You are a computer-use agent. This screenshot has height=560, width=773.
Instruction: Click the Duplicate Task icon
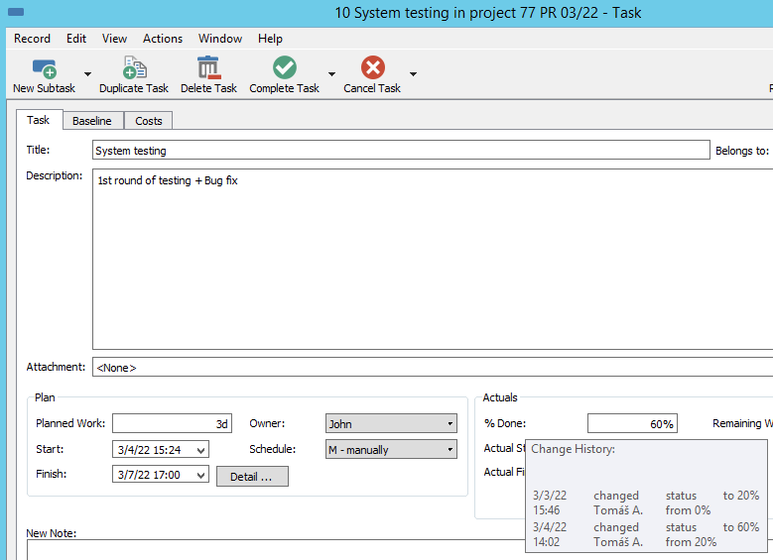[134, 68]
